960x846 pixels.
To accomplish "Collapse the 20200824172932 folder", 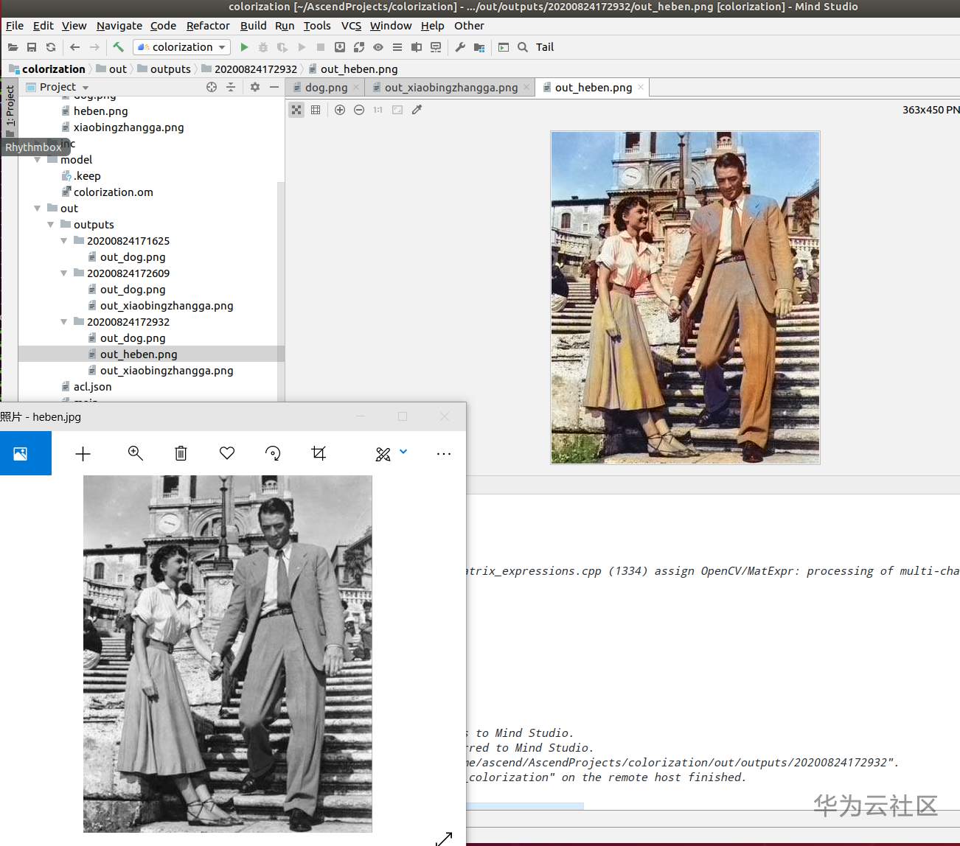I will click(64, 322).
